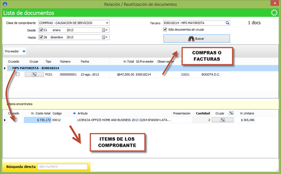This screenshot has width=281, height=174.
Task: Click the Búsqueda directa input field
Action: (x=62, y=167)
